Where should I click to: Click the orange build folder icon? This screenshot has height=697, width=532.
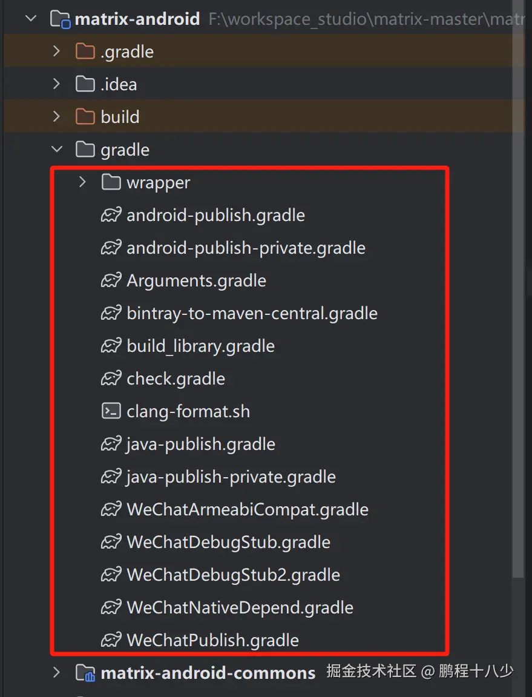[x=85, y=117]
